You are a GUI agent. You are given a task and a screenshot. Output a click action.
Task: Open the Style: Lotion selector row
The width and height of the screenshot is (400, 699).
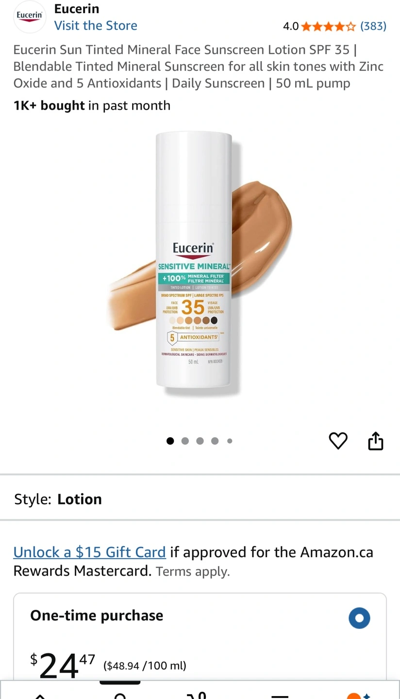click(200, 499)
